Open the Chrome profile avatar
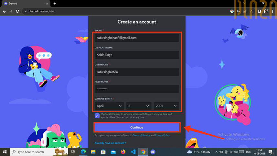The image size is (277, 156). pyautogui.click(x=266, y=11)
